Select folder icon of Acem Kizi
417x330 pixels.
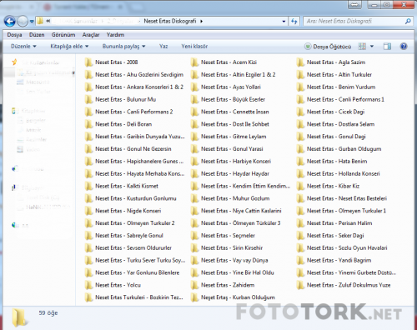[194, 62]
